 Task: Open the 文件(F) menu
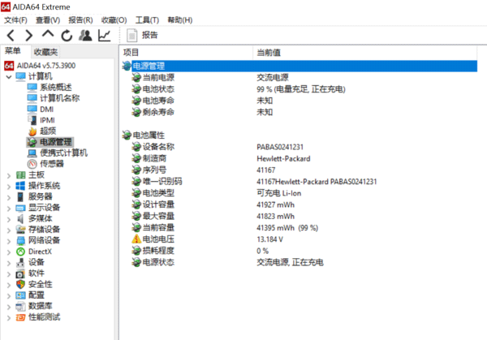[15, 20]
